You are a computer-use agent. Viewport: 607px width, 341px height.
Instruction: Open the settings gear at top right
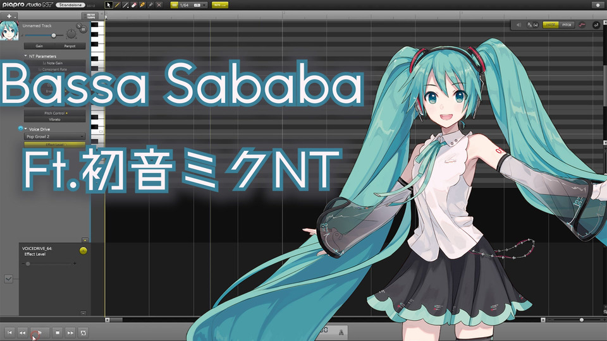tap(598, 5)
